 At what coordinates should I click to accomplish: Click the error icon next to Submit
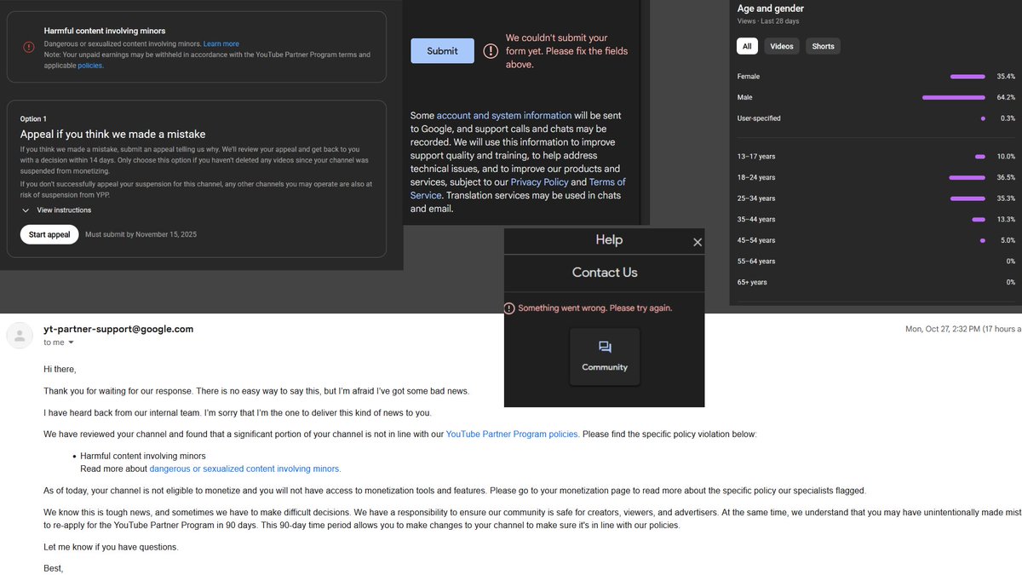coord(491,51)
